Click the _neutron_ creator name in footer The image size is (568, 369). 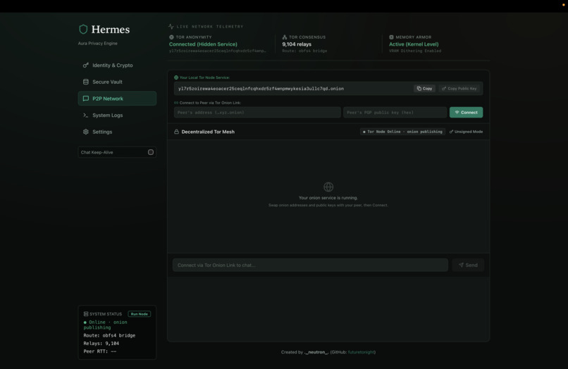[x=316, y=352]
